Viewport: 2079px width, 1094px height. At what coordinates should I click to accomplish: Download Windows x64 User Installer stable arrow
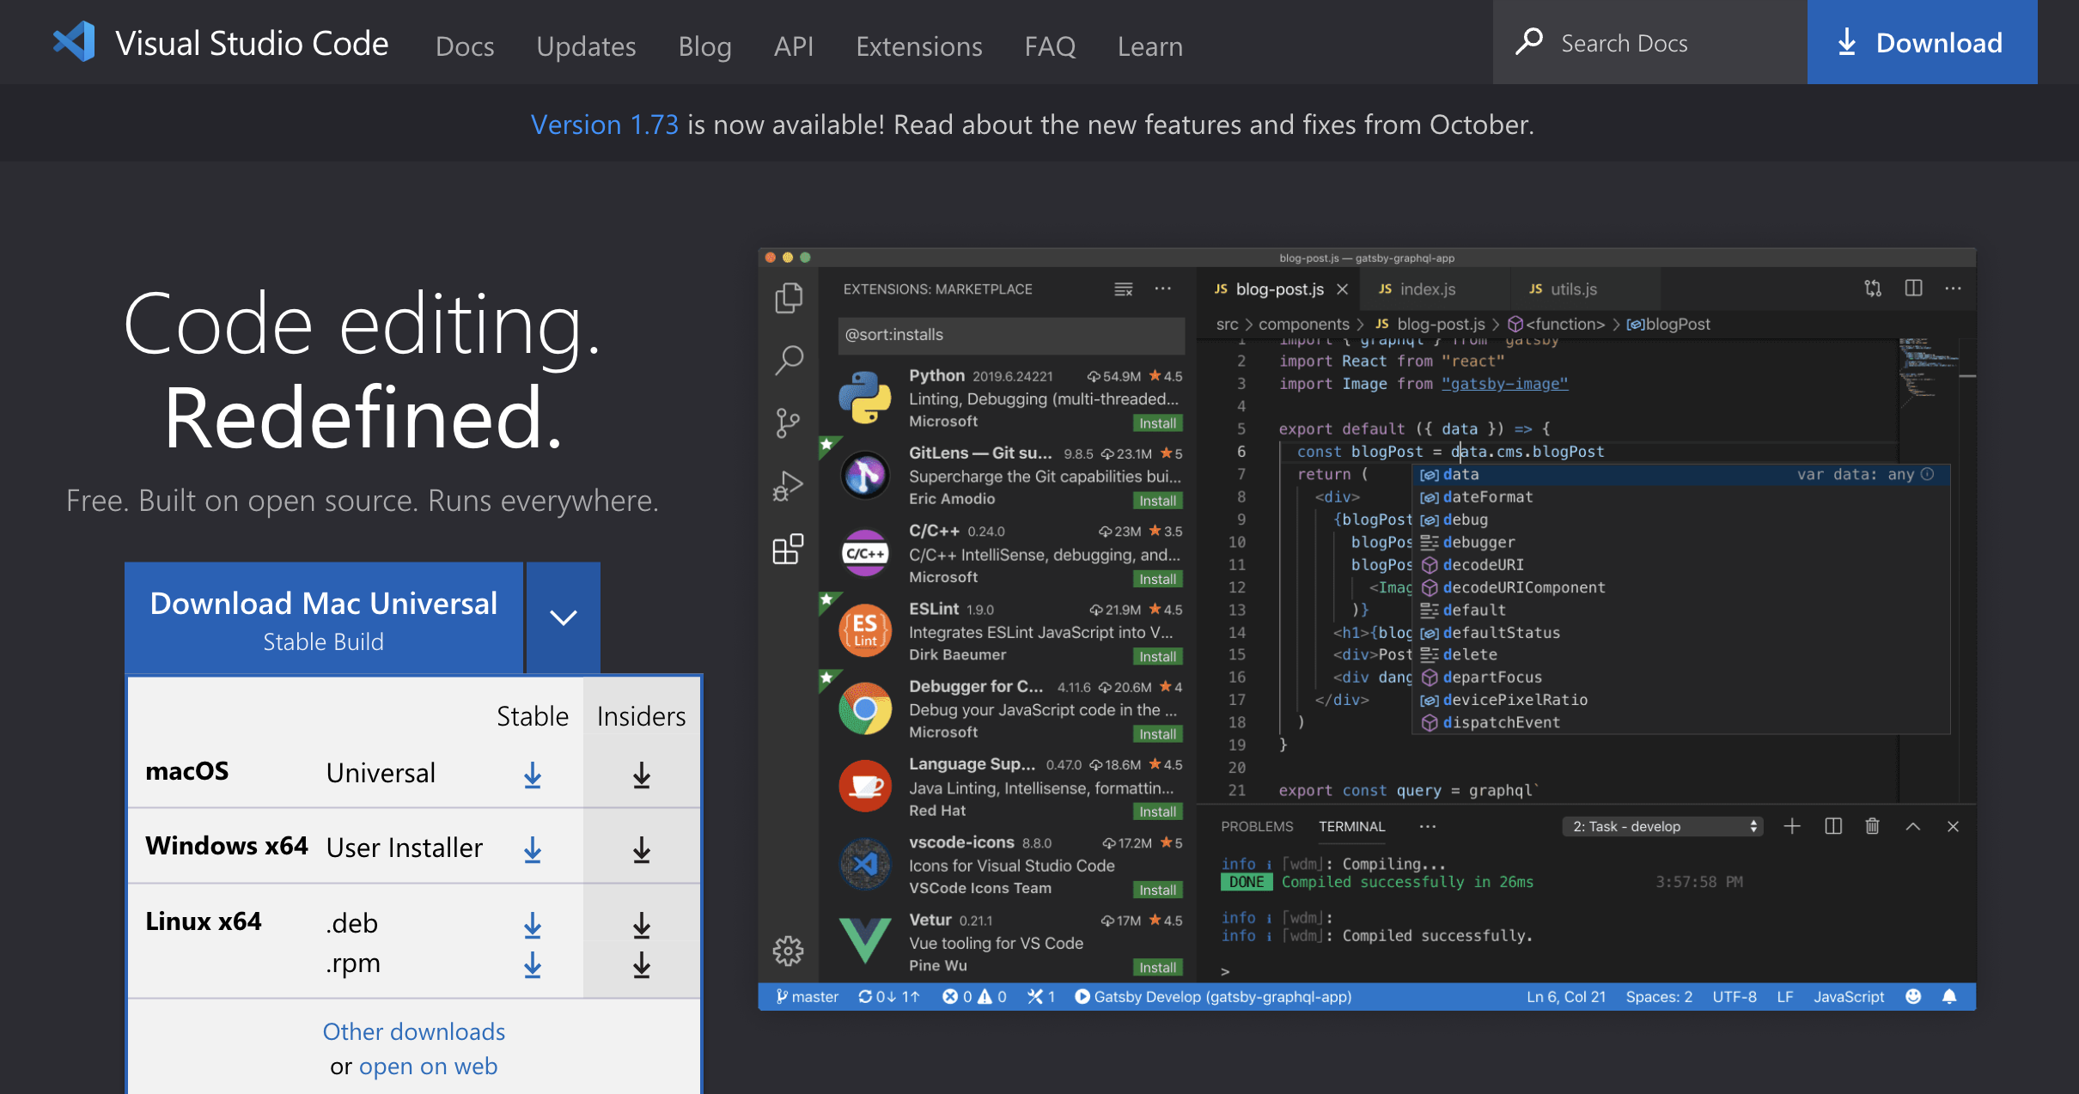click(533, 850)
